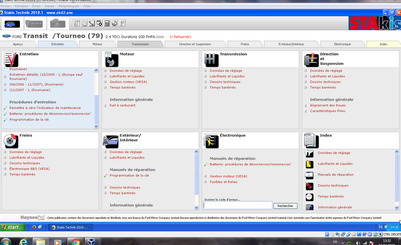Open the SmartFIX module icon
This screenshot has height=245, width=401.
pyautogui.click(x=34, y=24)
